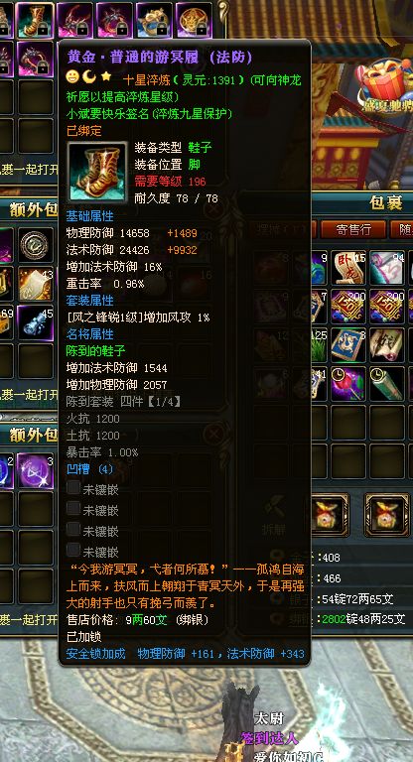
Task: Click the boots thumbnail in the item tooltip
Action: pos(97,172)
